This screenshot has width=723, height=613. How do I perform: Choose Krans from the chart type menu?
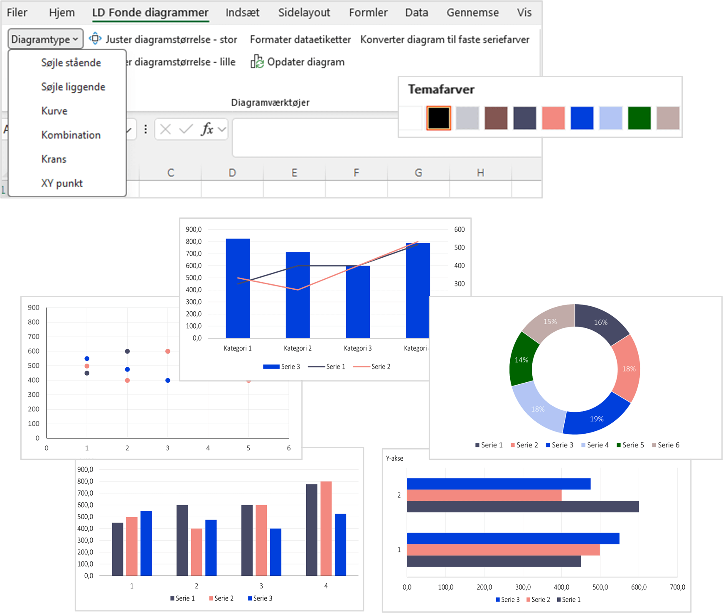click(x=54, y=159)
